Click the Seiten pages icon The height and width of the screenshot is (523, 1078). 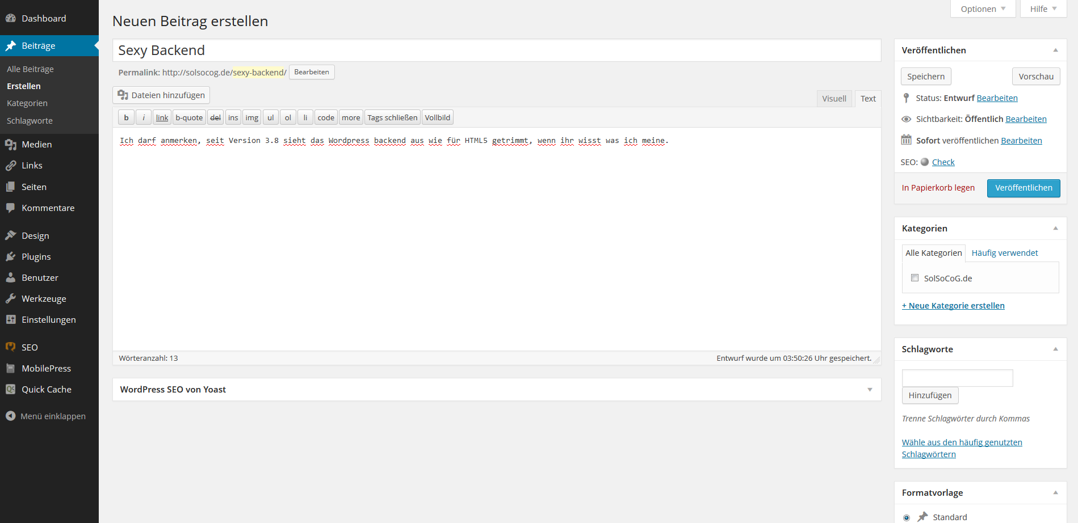pyautogui.click(x=10, y=187)
